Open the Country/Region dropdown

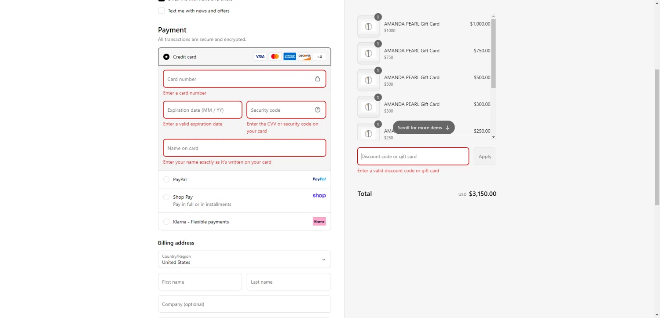pos(244,260)
